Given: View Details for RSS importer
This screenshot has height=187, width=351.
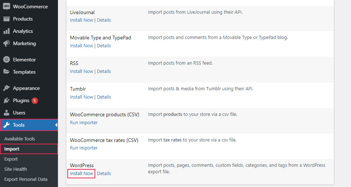Looking at the screenshot, I should coord(104,71).
